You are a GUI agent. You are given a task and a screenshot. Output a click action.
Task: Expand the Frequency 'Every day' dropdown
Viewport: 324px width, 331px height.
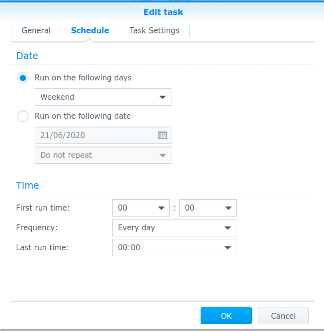pyautogui.click(x=174, y=228)
